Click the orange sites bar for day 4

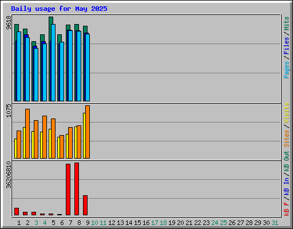[45, 137]
